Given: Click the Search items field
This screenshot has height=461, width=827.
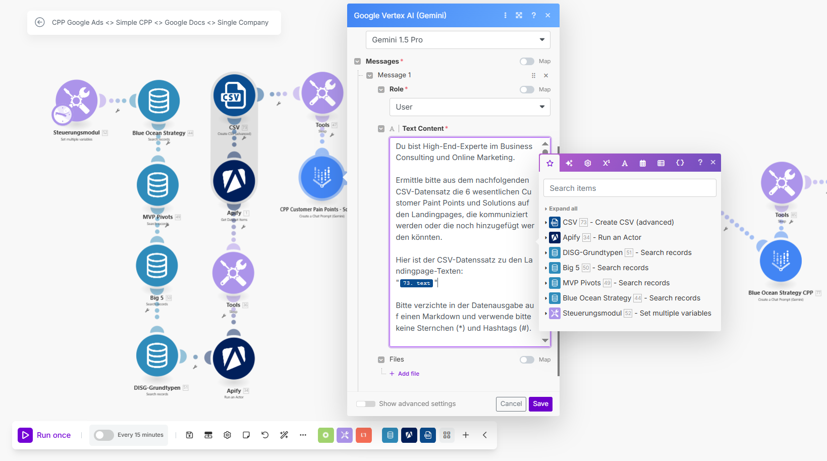Looking at the screenshot, I should (630, 188).
